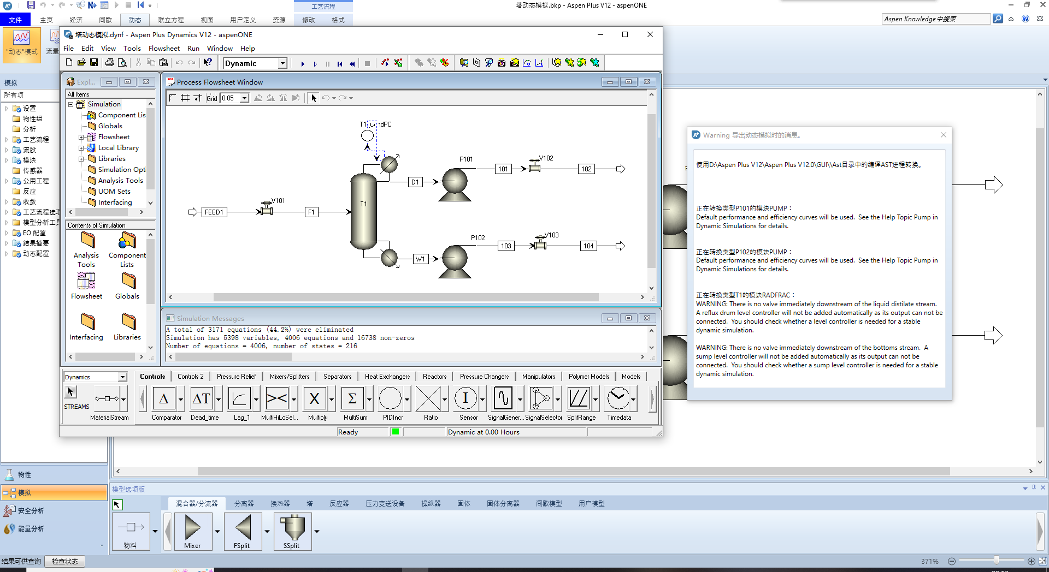This screenshot has width=1049, height=572.
Task: Select UOM Sets tree item
Action: (109, 192)
